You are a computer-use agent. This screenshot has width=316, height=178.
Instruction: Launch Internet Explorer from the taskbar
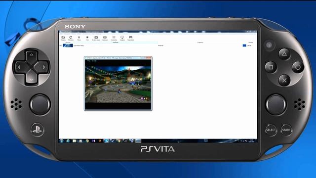(x=68, y=141)
